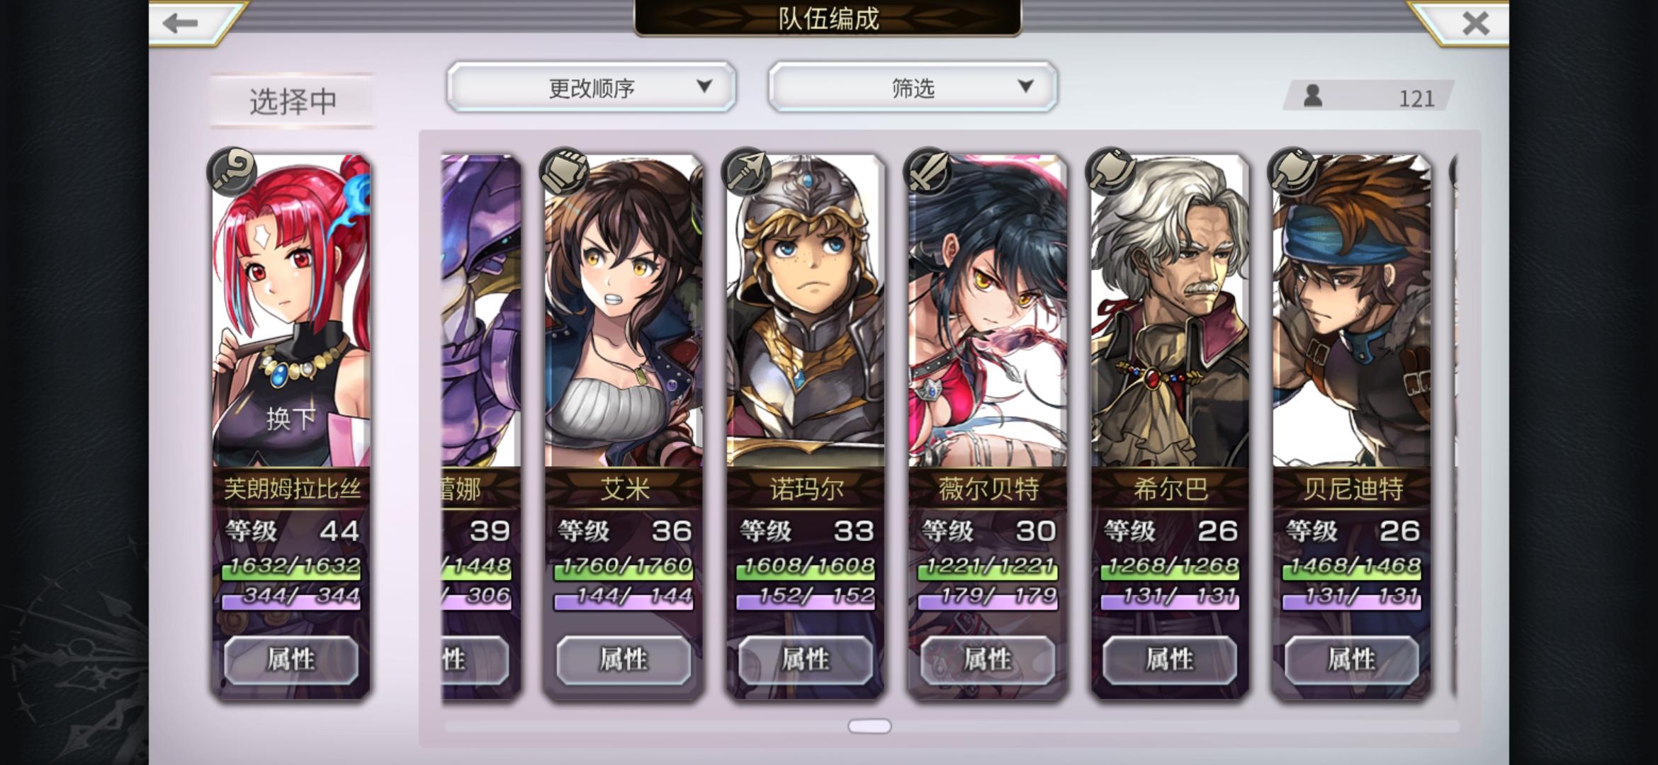Click the spear weapon icon on 诺玛尔's card
1658x765 pixels.
[747, 171]
